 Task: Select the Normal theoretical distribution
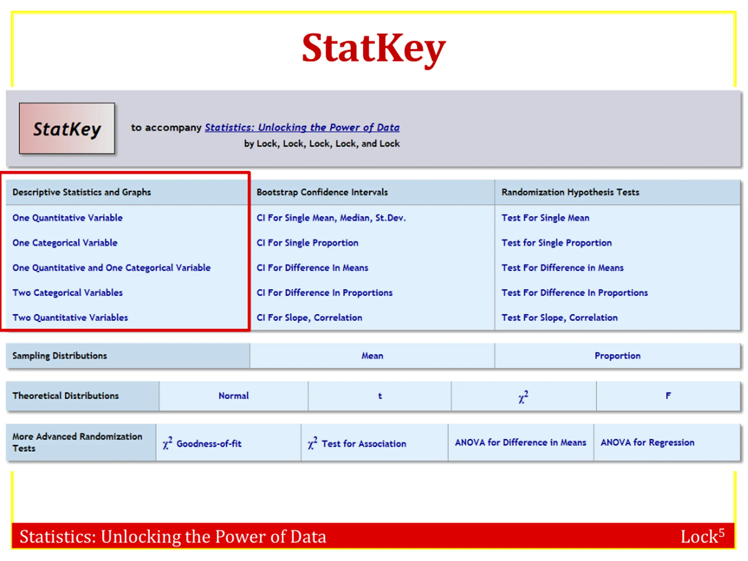click(233, 396)
